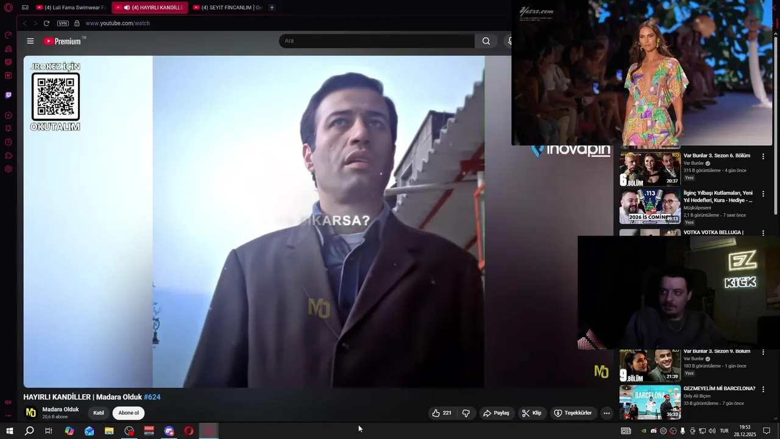Go to YouTube Premium home logo
780x439 pixels.
(62, 41)
